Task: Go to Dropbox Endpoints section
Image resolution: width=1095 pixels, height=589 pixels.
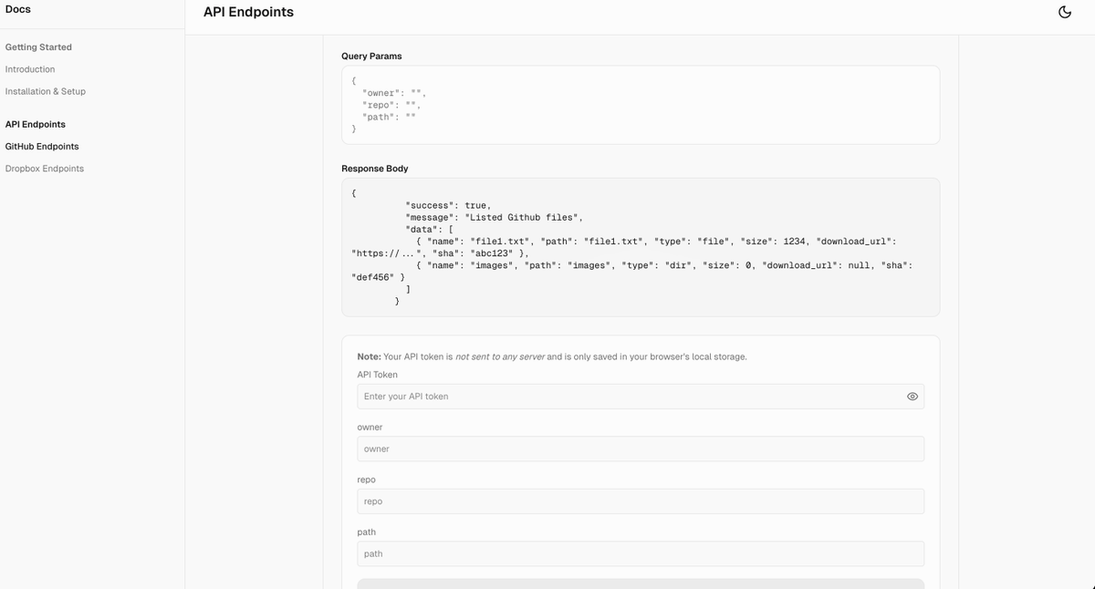Action: [x=45, y=169]
